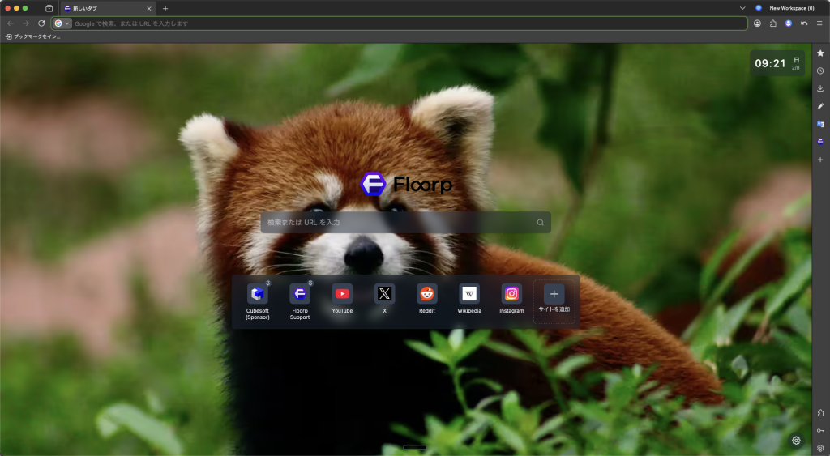Open the passwords key icon in sidebar

[x=820, y=430]
